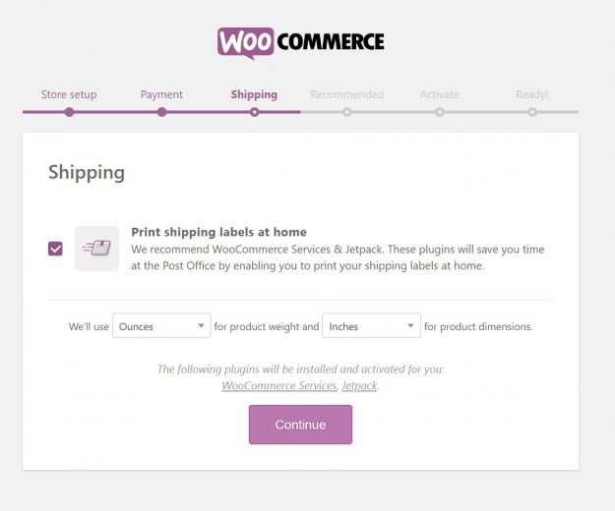Click the Payment step dot

(162, 112)
